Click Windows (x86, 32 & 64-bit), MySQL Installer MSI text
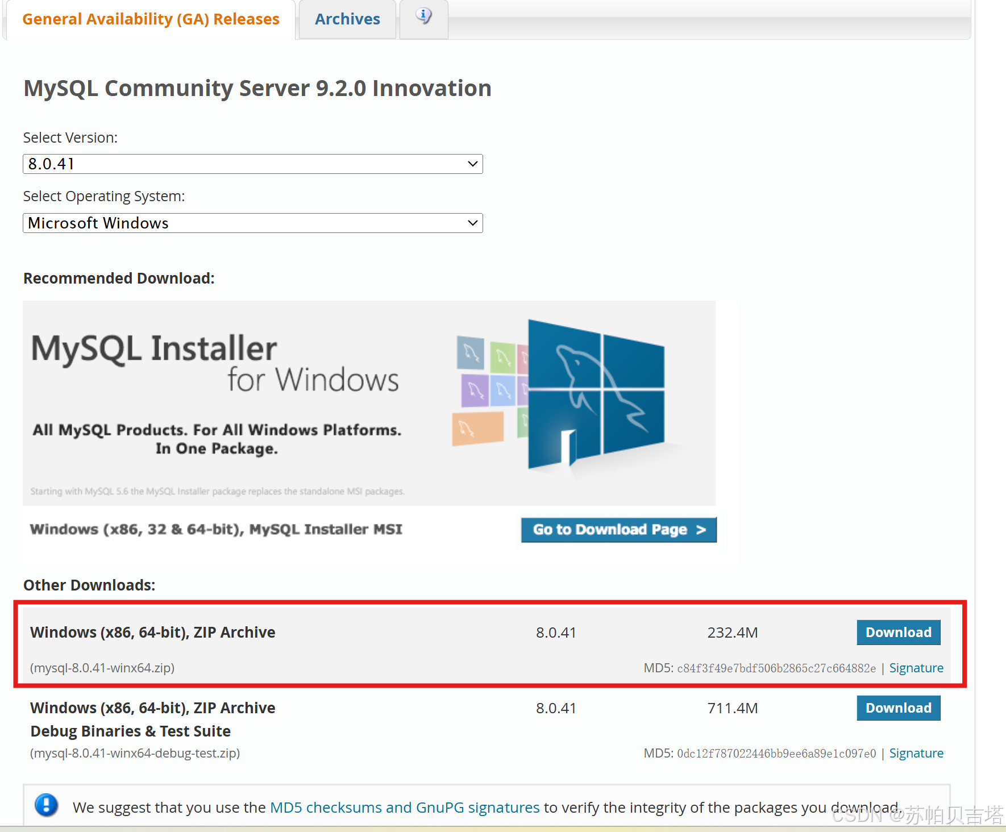This screenshot has height=832, width=1006. 216,530
